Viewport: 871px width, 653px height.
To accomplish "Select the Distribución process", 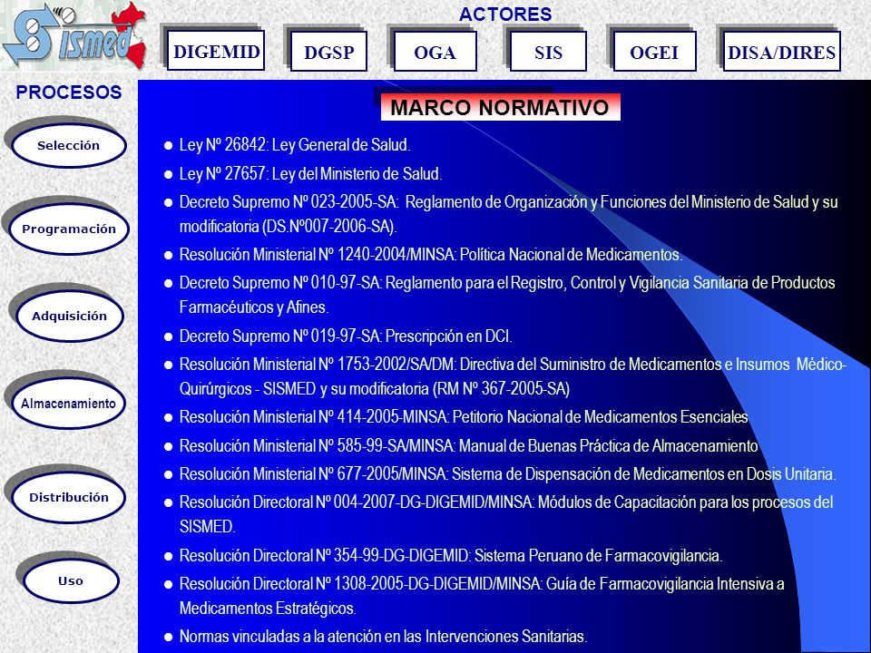I will coord(69,498).
